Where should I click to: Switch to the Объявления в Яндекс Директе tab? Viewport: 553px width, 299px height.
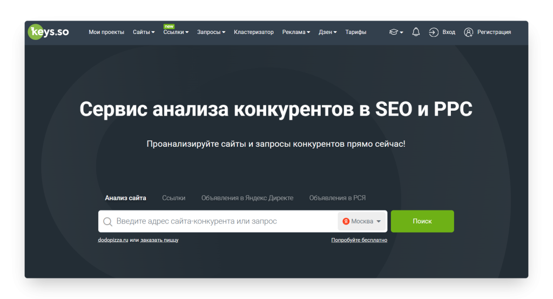click(247, 198)
